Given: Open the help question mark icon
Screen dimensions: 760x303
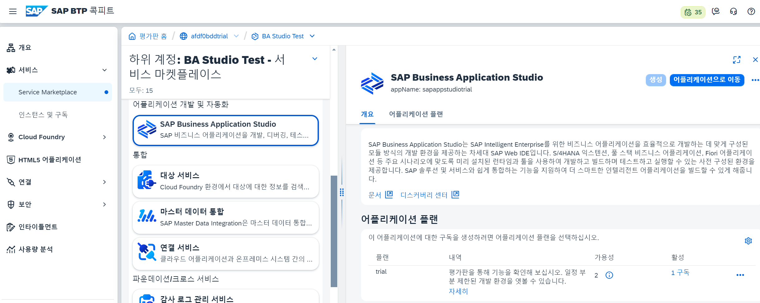Looking at the screenshot, I should click(751, 12).
